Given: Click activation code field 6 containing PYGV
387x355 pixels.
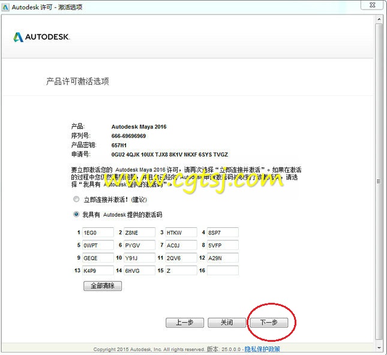Looking at the screenshot, I should pos(139,245).
